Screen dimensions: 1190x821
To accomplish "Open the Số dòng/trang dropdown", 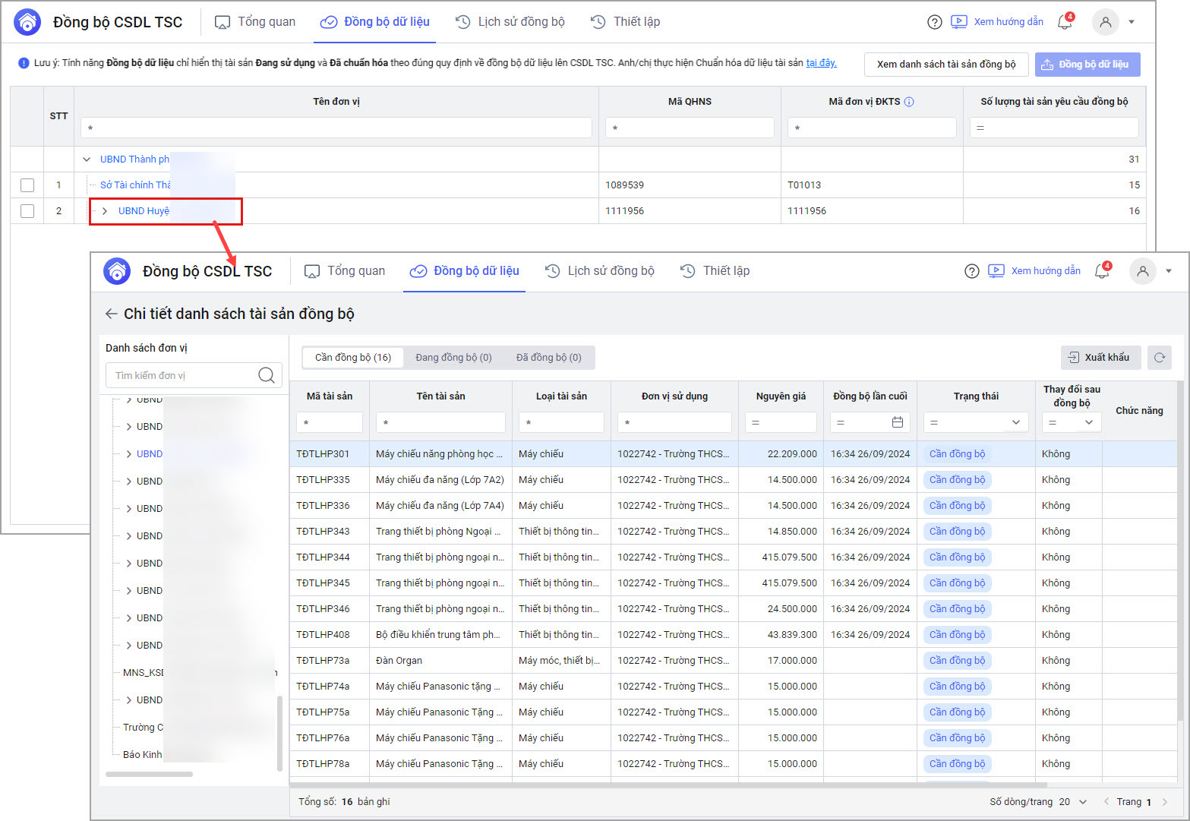I will (x=1082, y=802).
